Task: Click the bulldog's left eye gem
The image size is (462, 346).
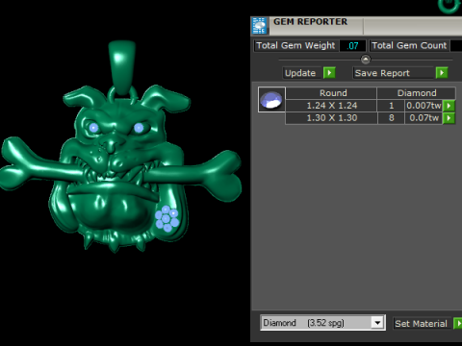Action: [93, 128]
